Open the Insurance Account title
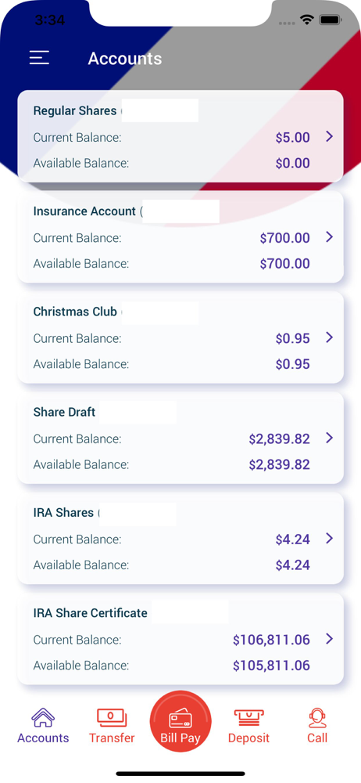This screenshot has height=783, width=361. click(84, 211)
